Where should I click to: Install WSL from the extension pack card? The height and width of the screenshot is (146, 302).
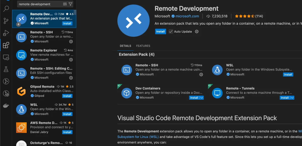pos(288,75)
